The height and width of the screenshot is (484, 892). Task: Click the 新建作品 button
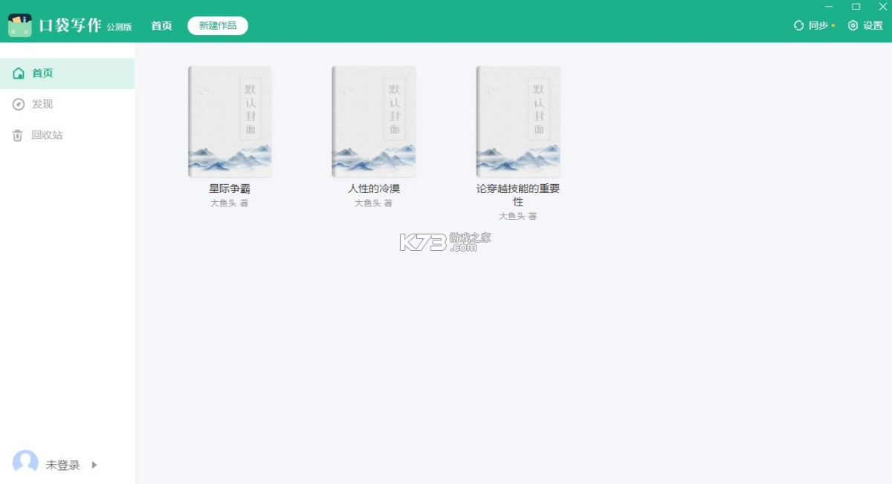[218, 25]
